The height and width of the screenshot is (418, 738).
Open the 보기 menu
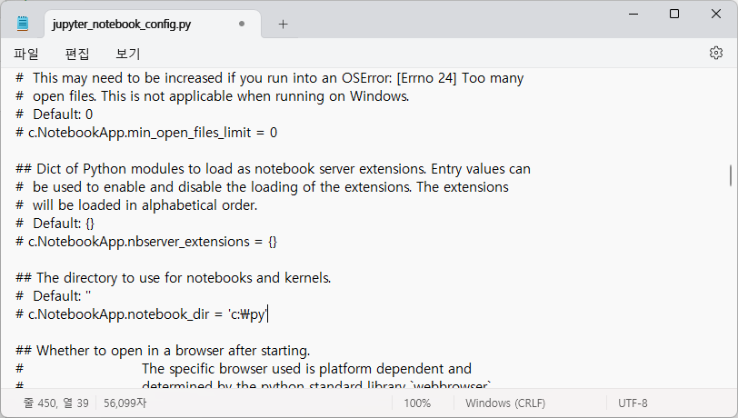tap(128, 54)
